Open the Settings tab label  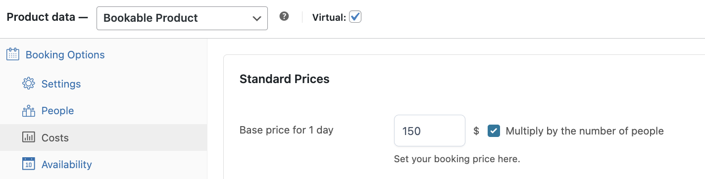coord(61,84)
